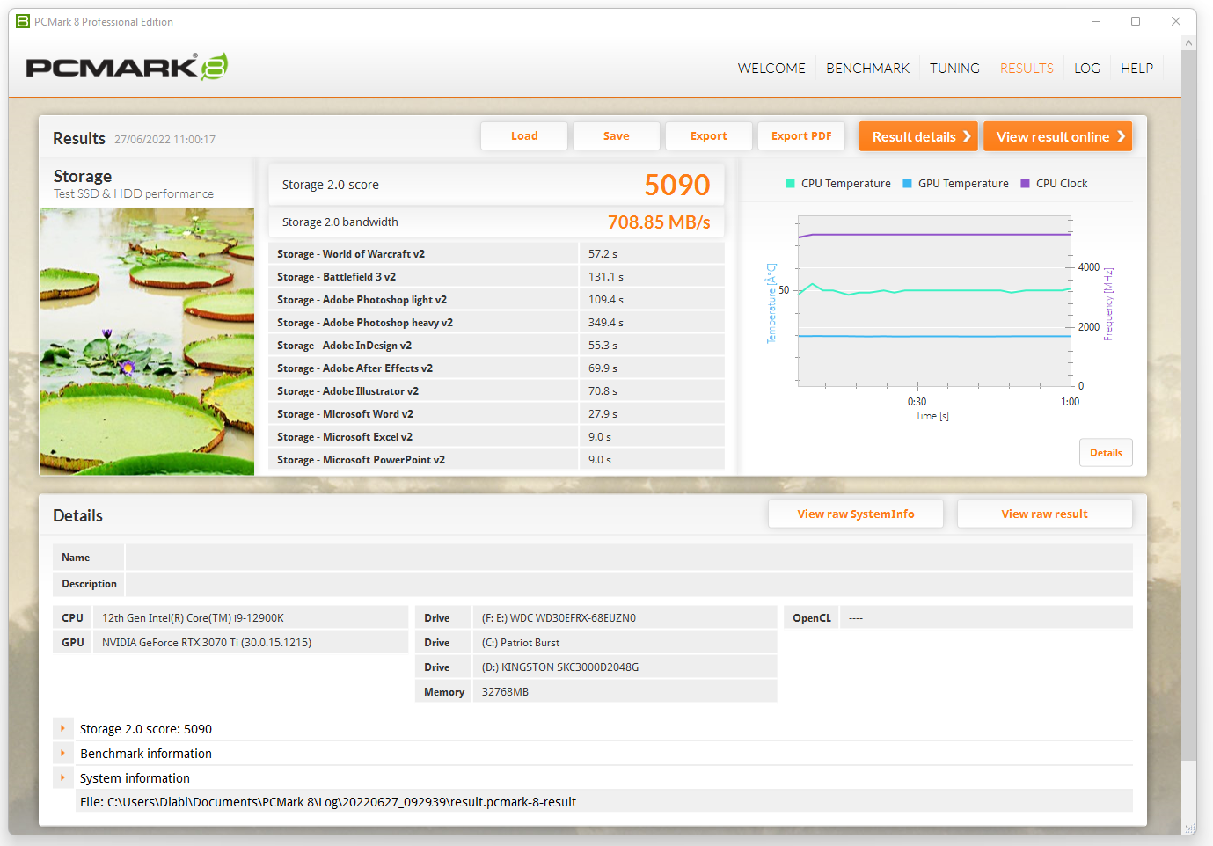Select the Microsoft Word v2 row
The height and width of the screenshot is (846, 1213).
[496, 414]
